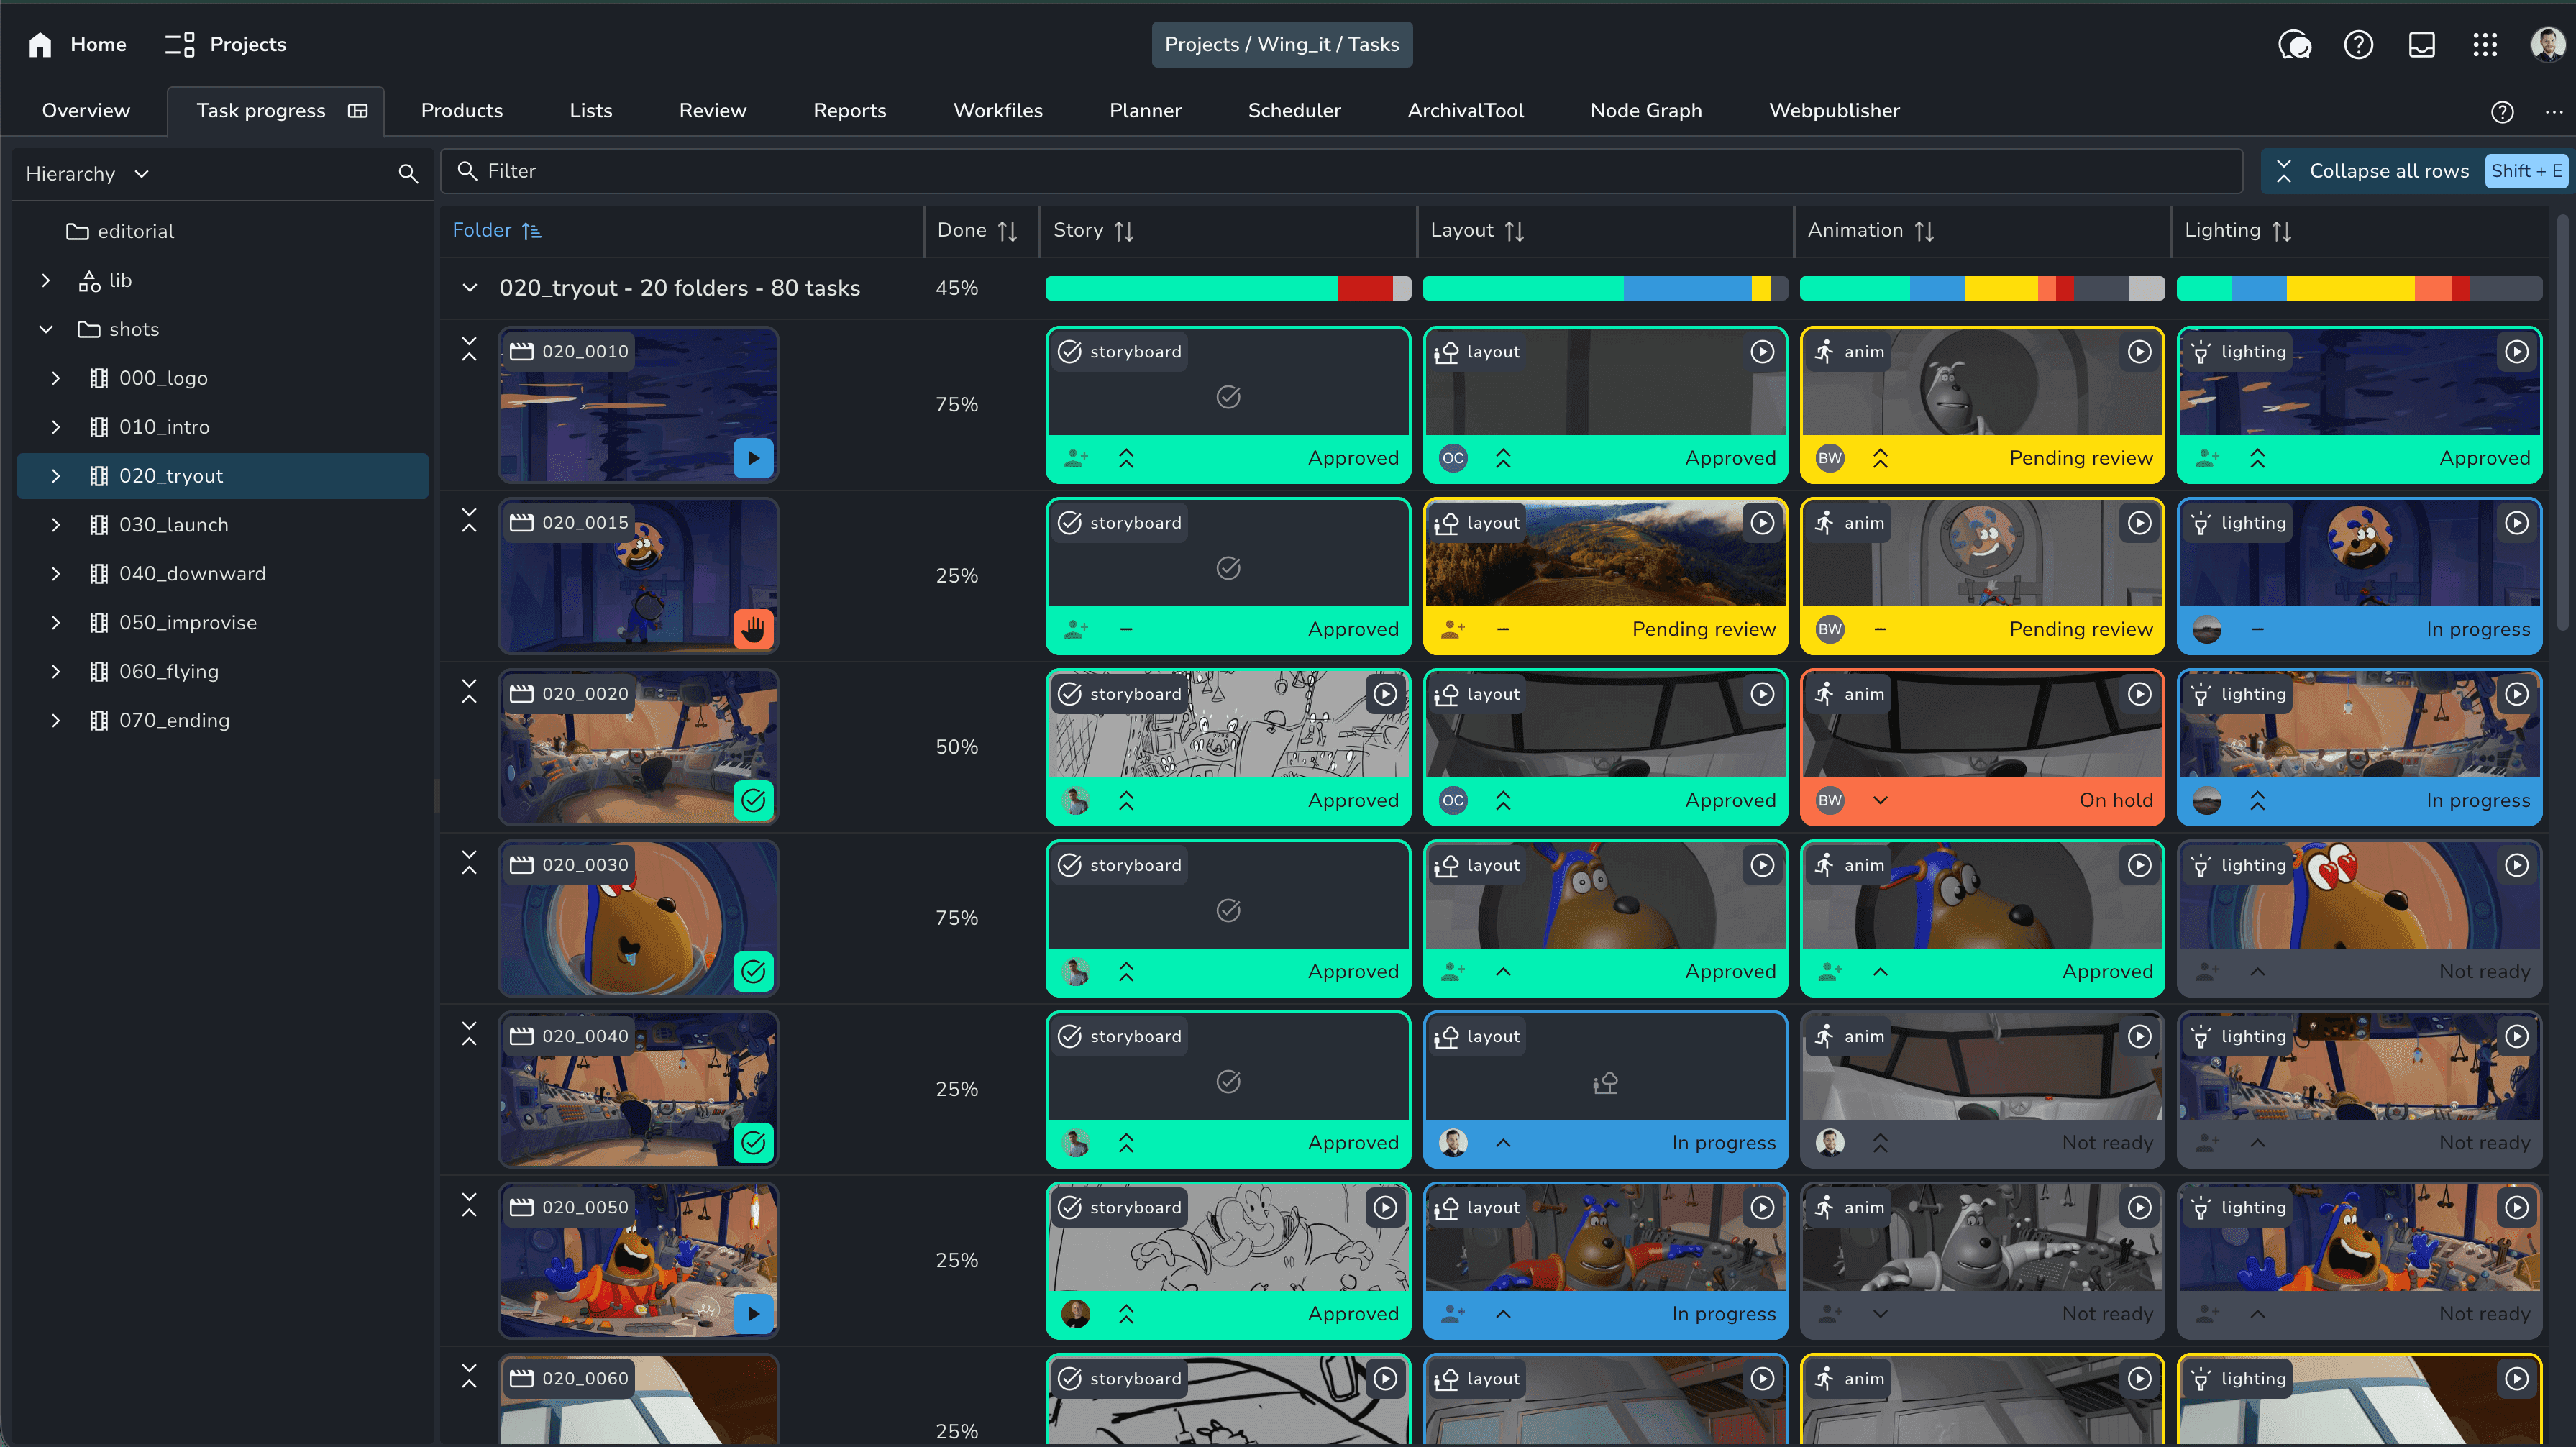The height and width of the screenshot is (1447, 2576).
Task: Click the BW assignee badge on 020_0020 anim
Action: pyautogui.click(x=1830, y=800)
